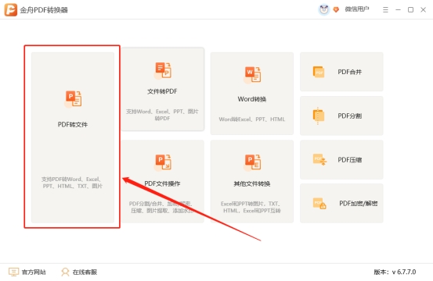
Task: Click the 其他文件转换 icon
Action: [x=252, y=162]
